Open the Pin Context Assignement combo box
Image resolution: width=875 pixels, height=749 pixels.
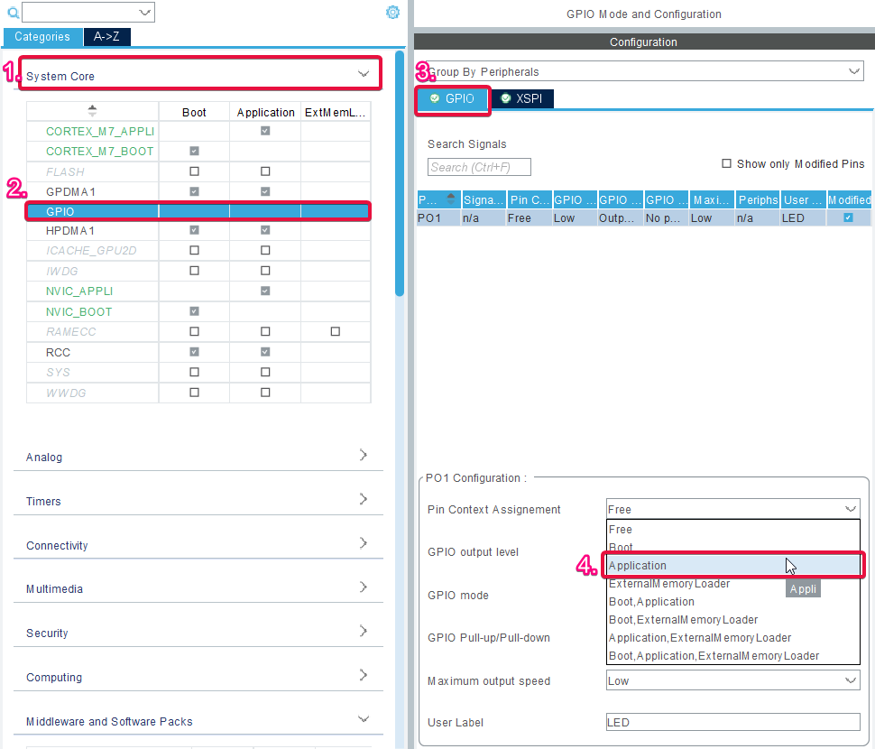click(732, 509)
